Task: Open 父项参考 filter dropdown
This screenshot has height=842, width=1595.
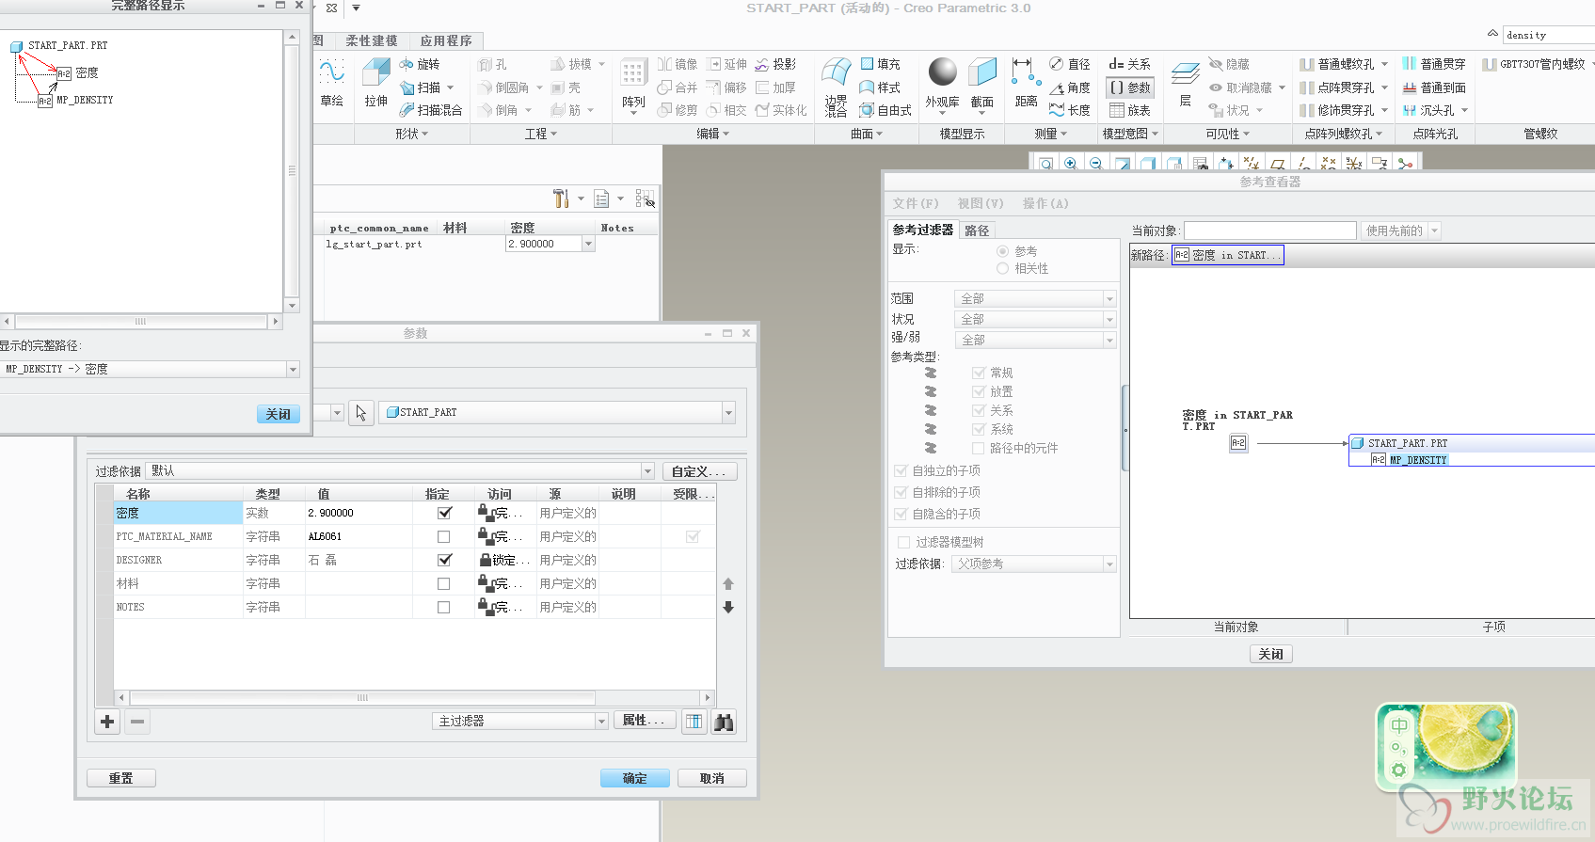Action: (x=1035, y=564)
